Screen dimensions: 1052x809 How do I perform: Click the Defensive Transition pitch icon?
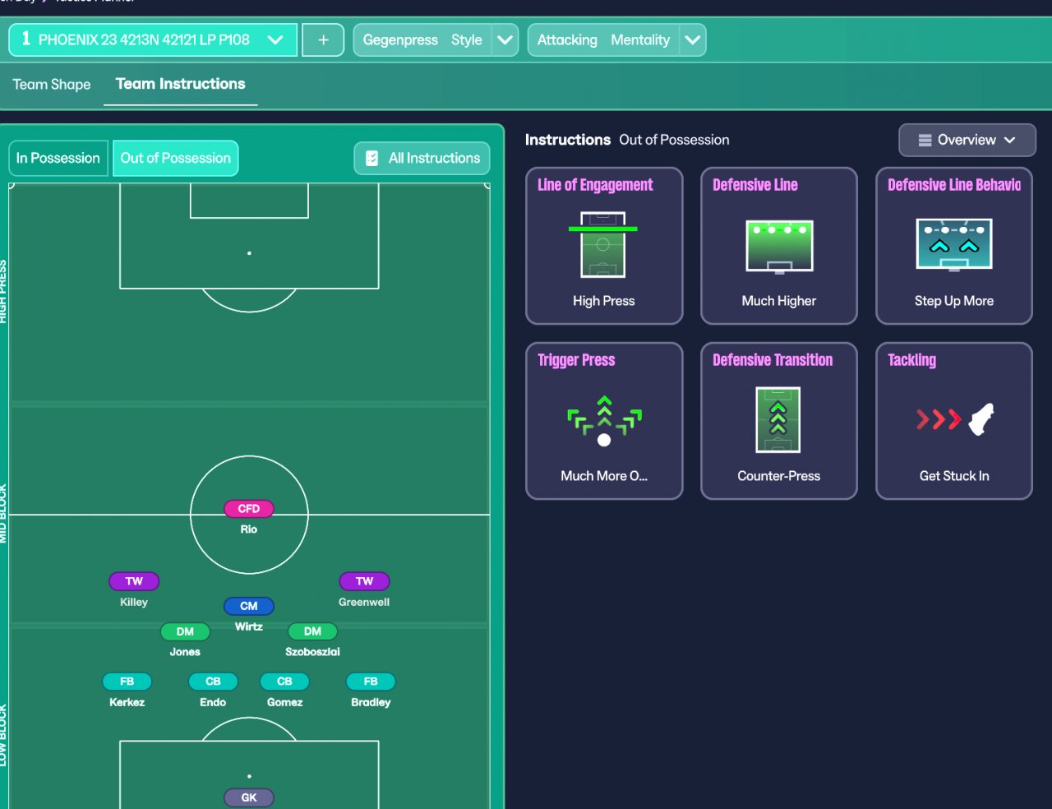pyautogui.click(x=778, y=420)
